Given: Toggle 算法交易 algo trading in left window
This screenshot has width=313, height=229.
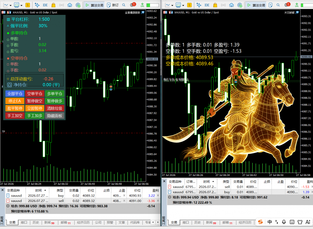Looking at the screenshot, I should pyautogui.click(x=94, y=5).
